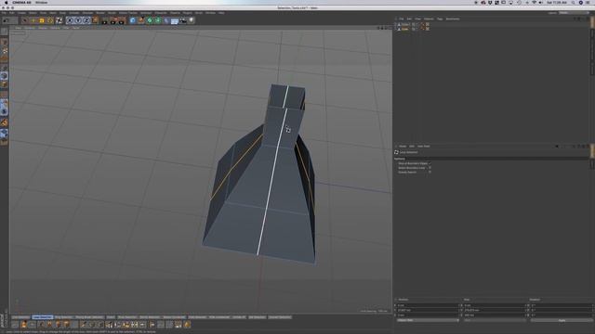Open the viewport Filter menu
The image size is (595, 334).
(66, 28)
